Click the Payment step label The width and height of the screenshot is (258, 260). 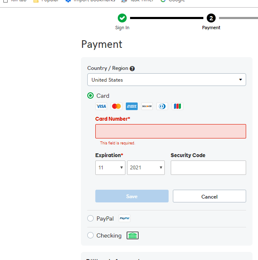211,28
